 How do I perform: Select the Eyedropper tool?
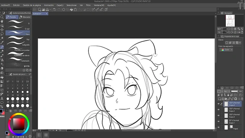2,43
